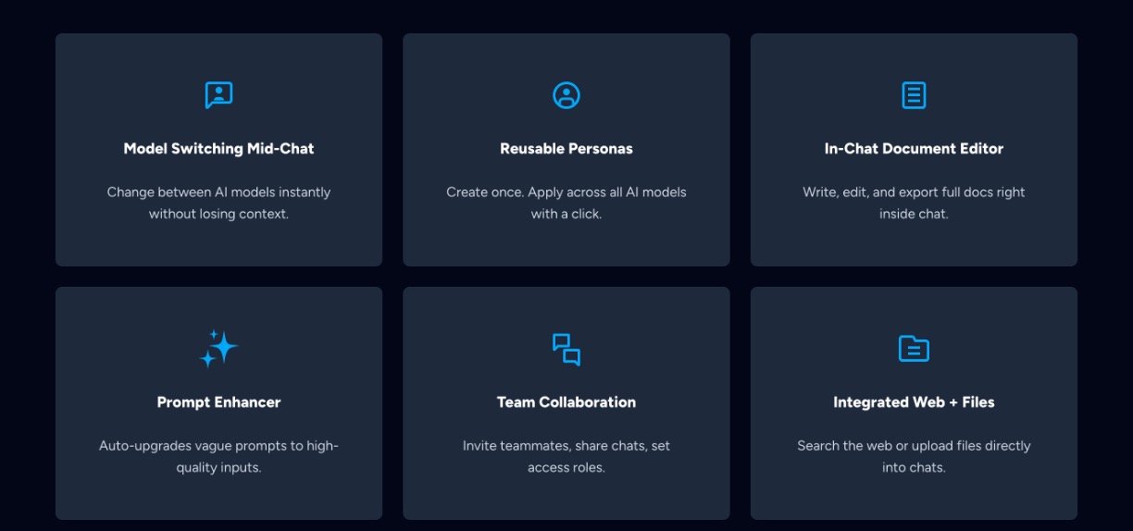Click the In-Chat Document Editor page icon
The width and height of the screenshot is (1133, 531).
[x=914, y=95]
